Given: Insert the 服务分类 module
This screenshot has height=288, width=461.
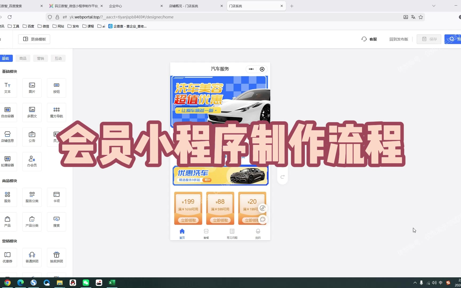Looking at the screenshot, I should coord(32,197).
